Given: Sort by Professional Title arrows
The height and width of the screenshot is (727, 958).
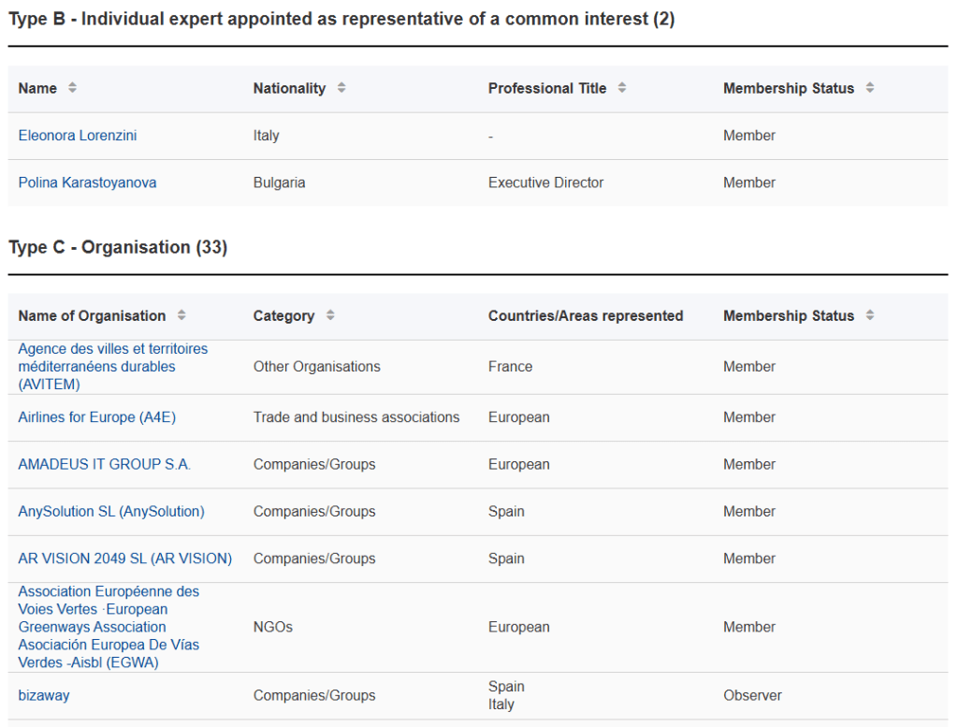Looking at the screenshot, I should point(622,88).
